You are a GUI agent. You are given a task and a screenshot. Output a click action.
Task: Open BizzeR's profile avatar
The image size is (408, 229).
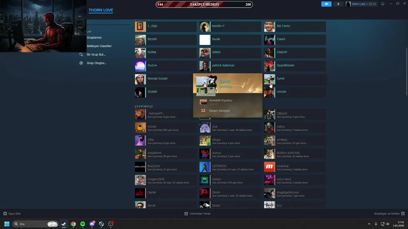point(140,39)
